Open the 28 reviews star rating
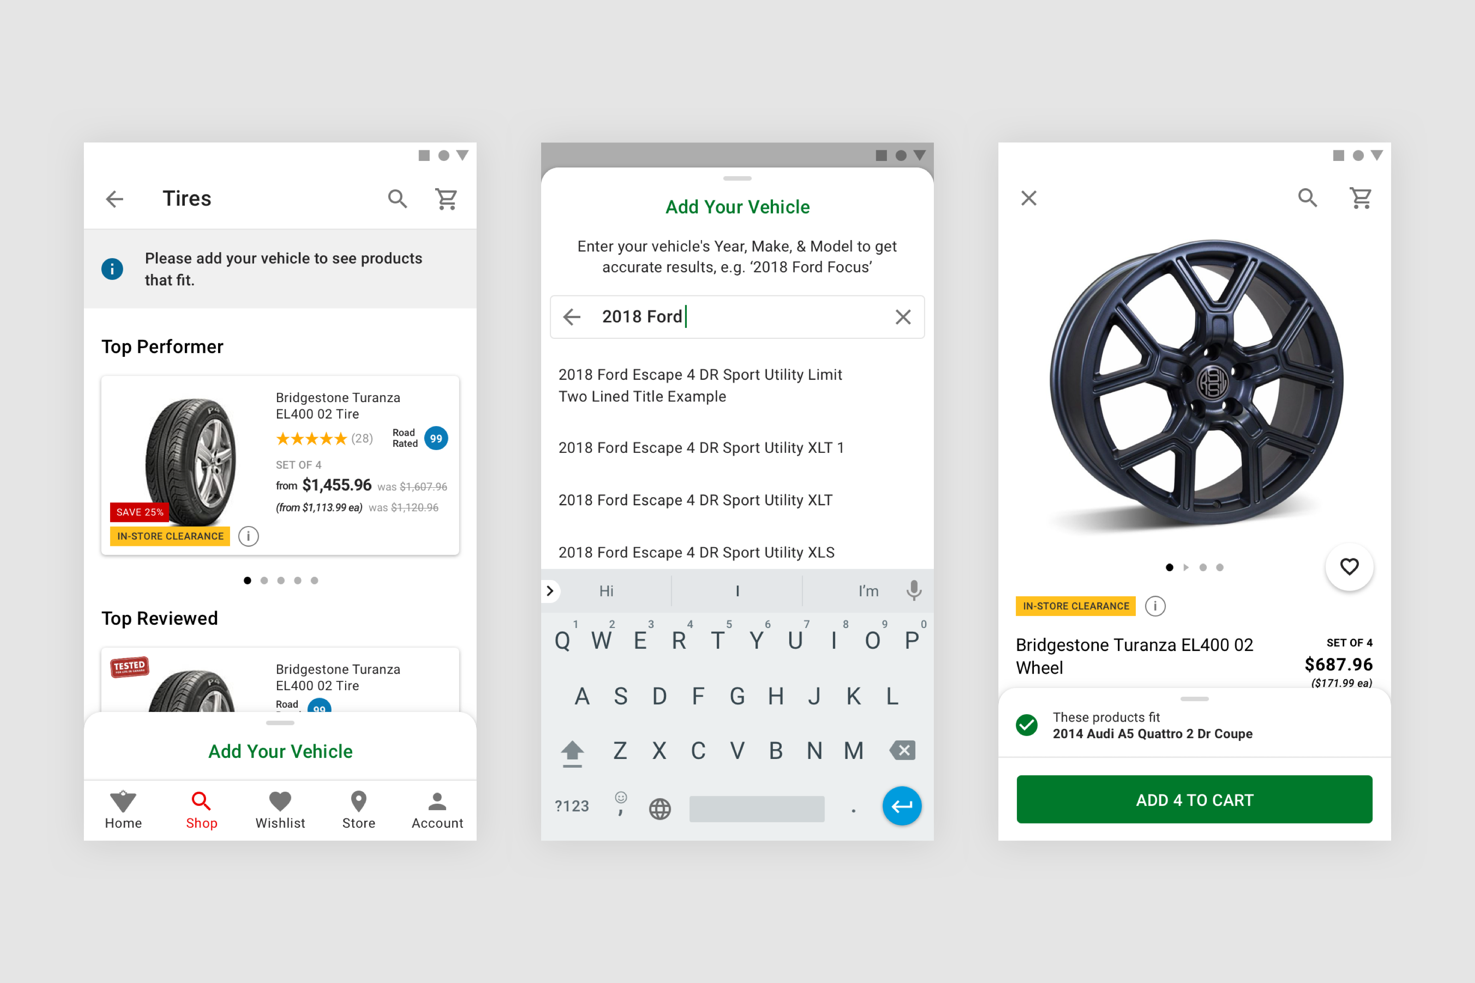The image size is (1475, 983). 324,438
